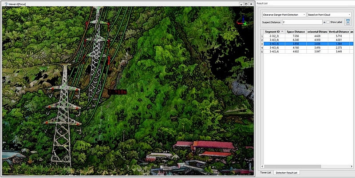
Task: Click the XYZ axis orientation gizmo
Action: 242,20
